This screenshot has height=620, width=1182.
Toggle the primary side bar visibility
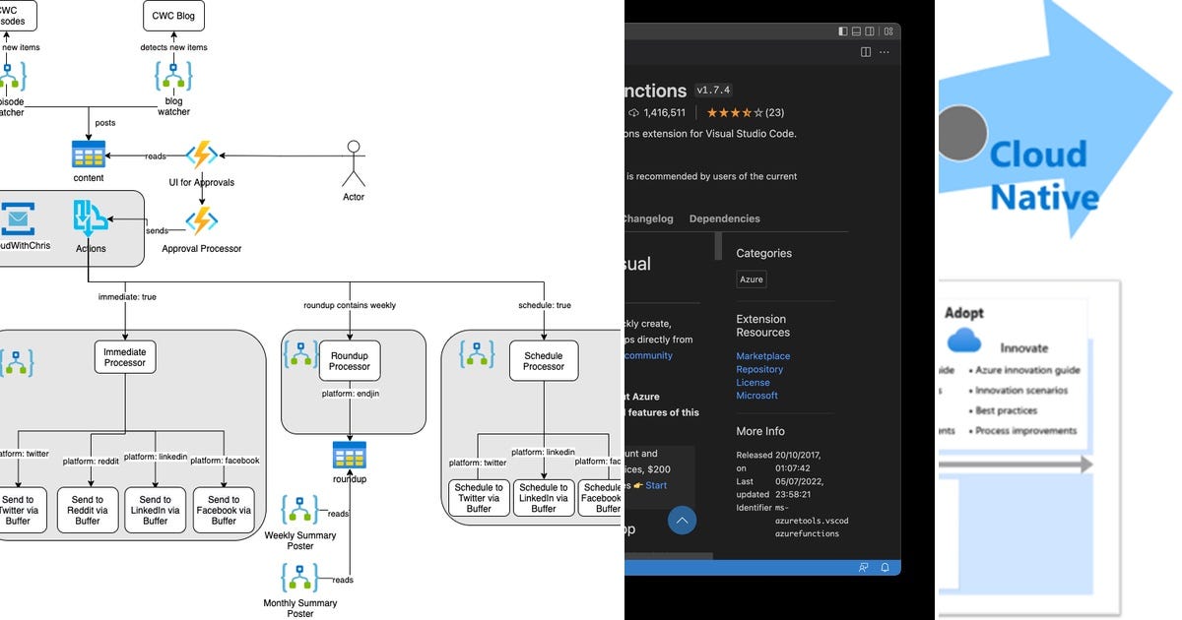pyautogui.click(x=842, y=31)
